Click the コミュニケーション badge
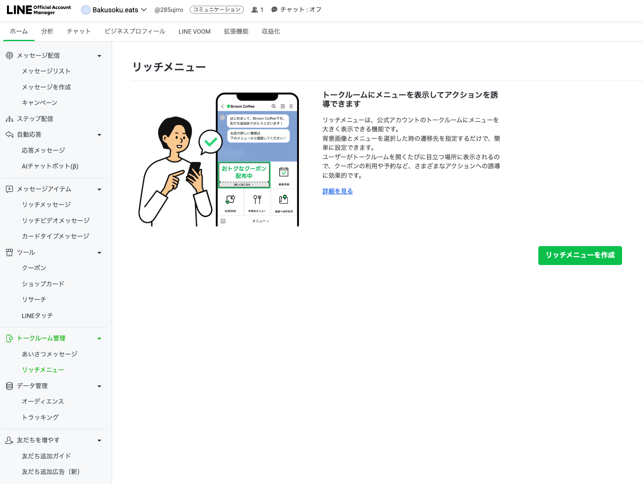The width and height of the screenshot is (643, 484). click(217, 10)
